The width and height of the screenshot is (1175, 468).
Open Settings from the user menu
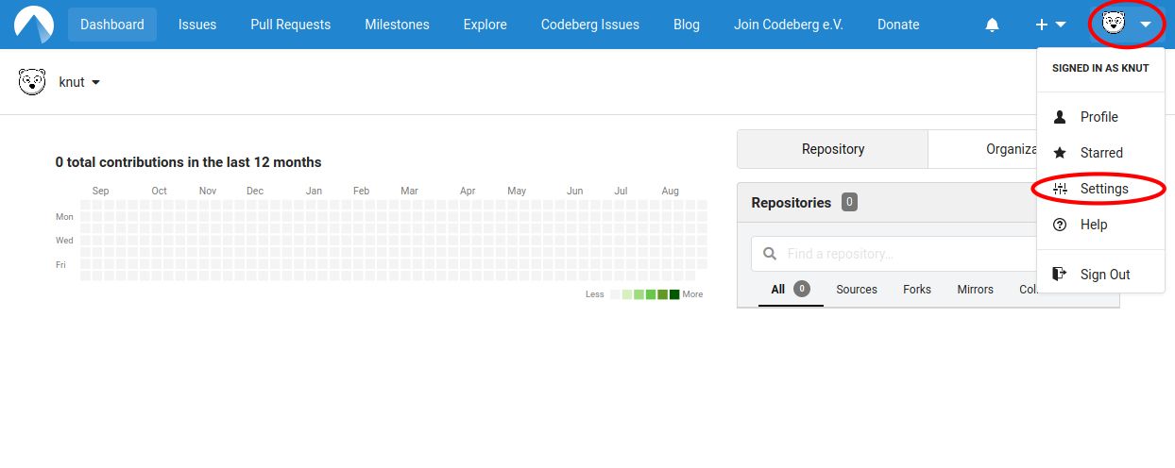click(1103, 189)
